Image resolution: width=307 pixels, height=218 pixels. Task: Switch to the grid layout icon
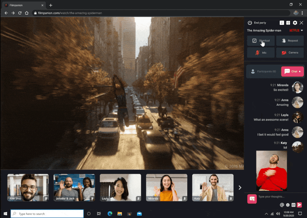(x=288, y=23)
